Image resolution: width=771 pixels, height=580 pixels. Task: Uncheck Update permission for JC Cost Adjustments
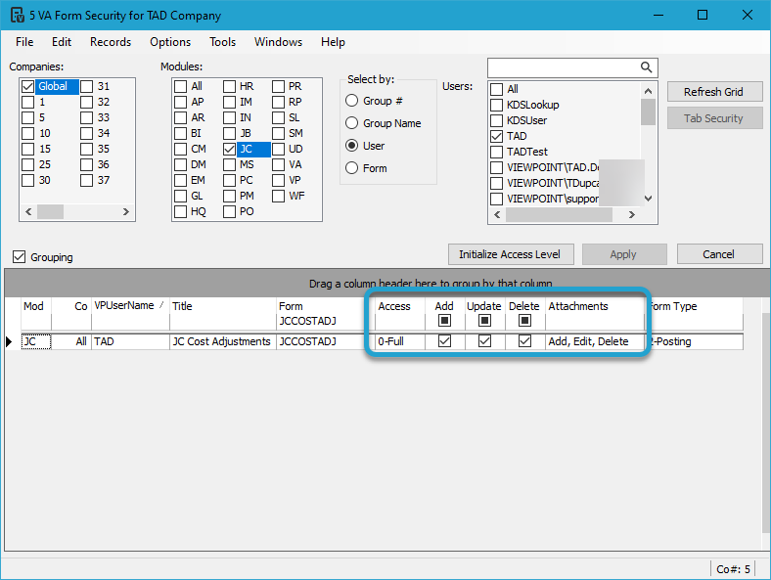485,340
